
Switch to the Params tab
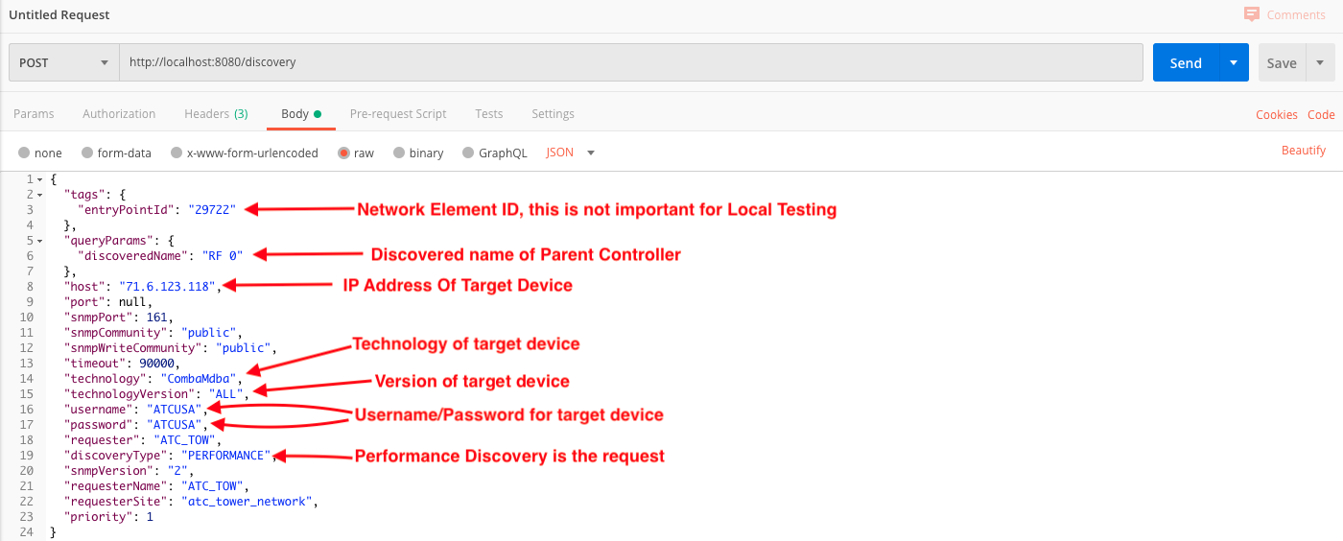tap(34, 114)
